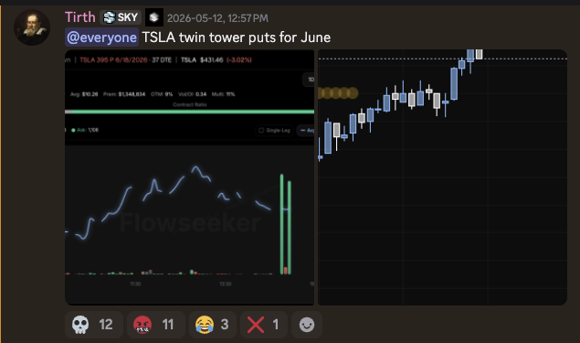This screenshot has height=343, width=580.
Task: Click the Ask: 1,106 legend entry
Action: (x=85, y=130)
